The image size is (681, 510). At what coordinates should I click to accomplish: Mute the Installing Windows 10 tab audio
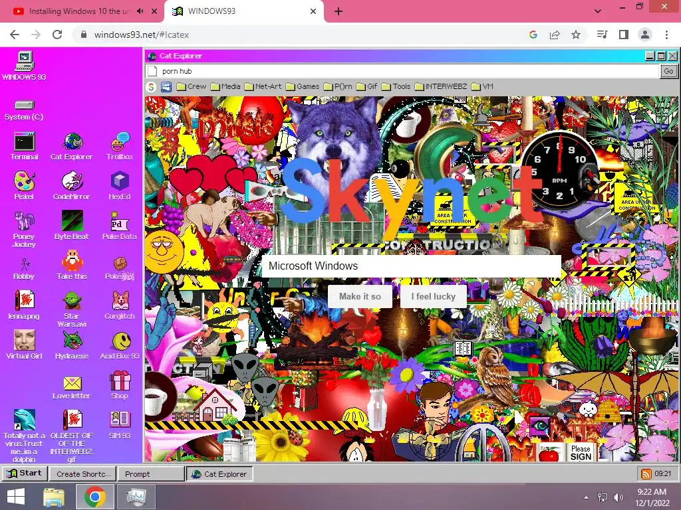click(140, 11)
